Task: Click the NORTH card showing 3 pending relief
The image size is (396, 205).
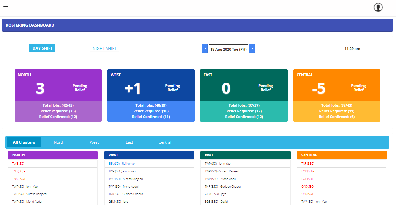Action: point(58,95)
